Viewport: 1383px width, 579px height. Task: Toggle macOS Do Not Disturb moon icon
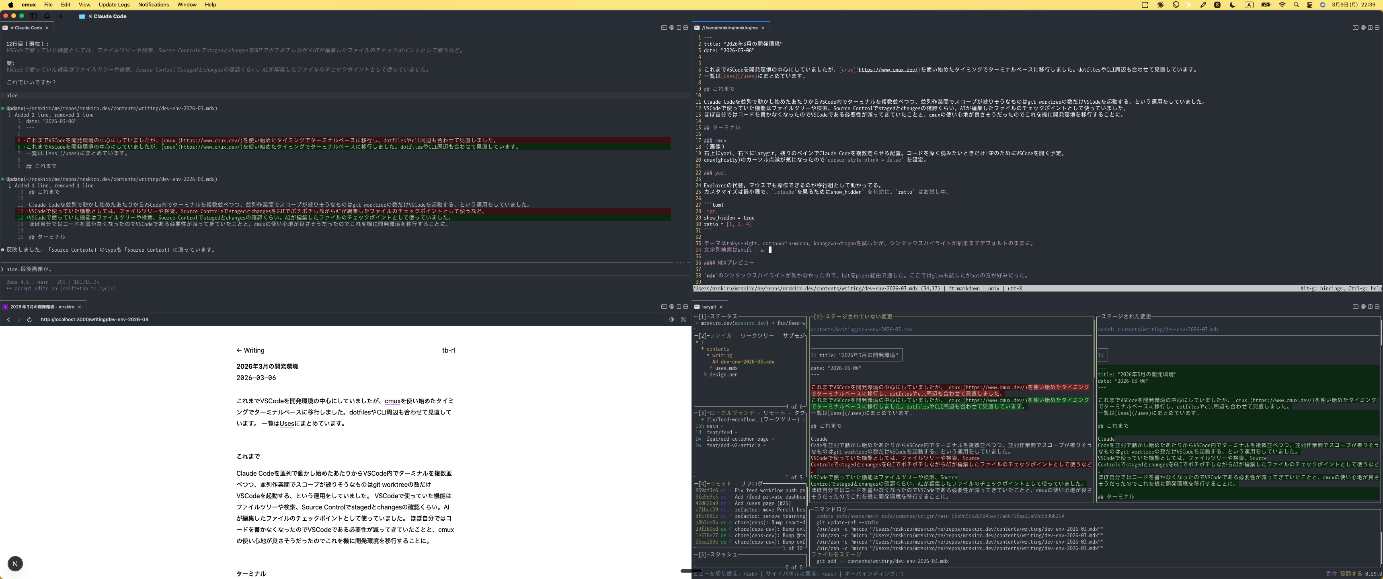(1232, 5)
